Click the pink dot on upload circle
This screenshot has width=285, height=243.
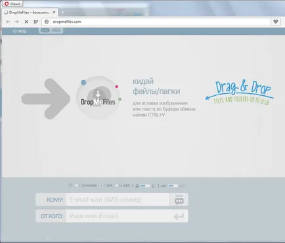[x=117, y=87]
